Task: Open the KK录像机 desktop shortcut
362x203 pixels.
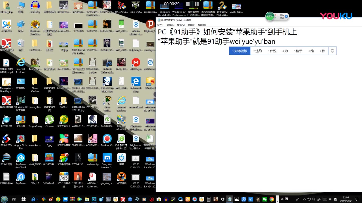Action: tap(121, 178)
